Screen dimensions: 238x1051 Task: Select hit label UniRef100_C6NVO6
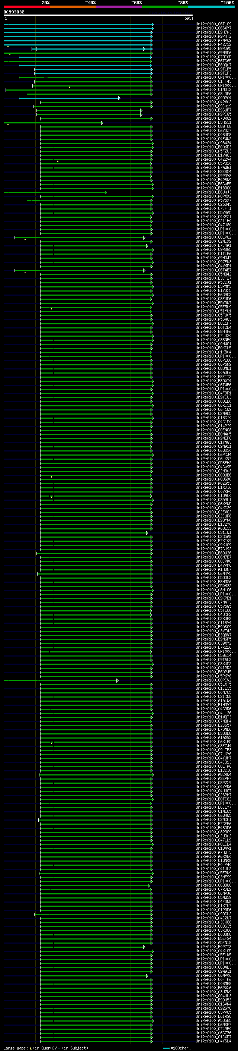click(x=213, y=976)
